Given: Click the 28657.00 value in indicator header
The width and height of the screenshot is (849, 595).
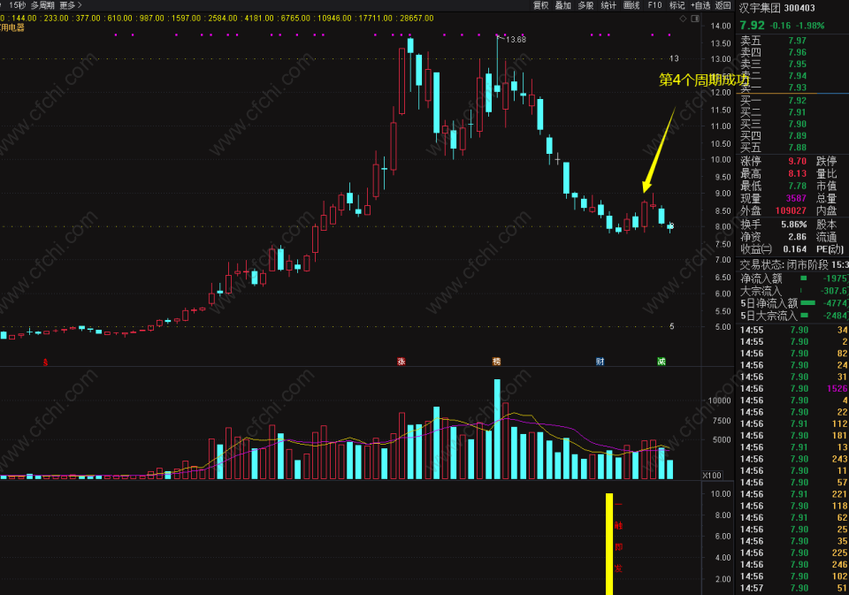Looking at the screenshot, I should click(x=417, y=19).
